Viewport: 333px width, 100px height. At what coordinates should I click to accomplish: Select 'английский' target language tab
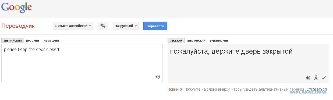click(x=196, y=40)
